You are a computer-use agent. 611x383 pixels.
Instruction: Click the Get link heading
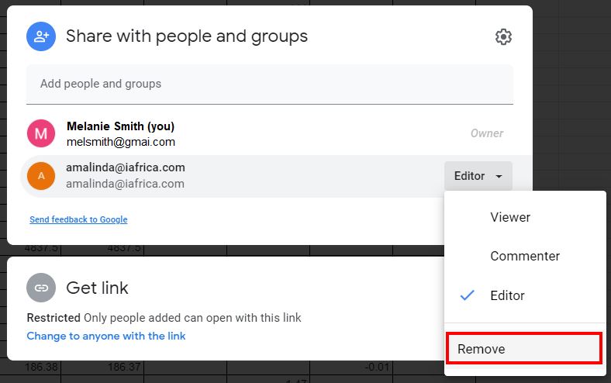[97, 288]
